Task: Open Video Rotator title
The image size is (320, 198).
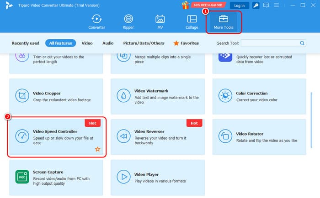Action: click(x=250, y=134)
